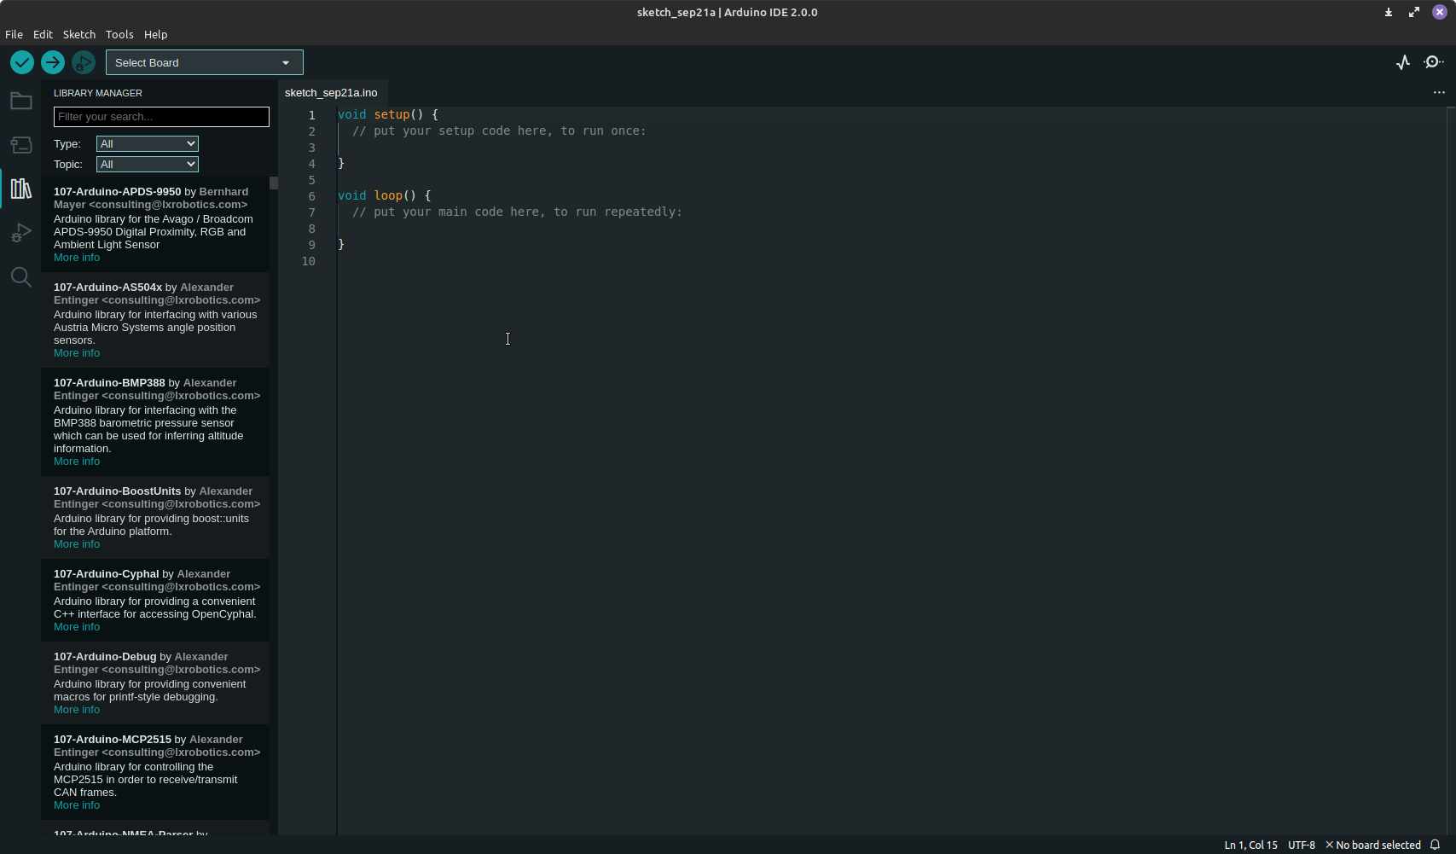Click the 107-Arduino-AS504x library title
The image size is (1456, 854).
click(x=107, y=288)
